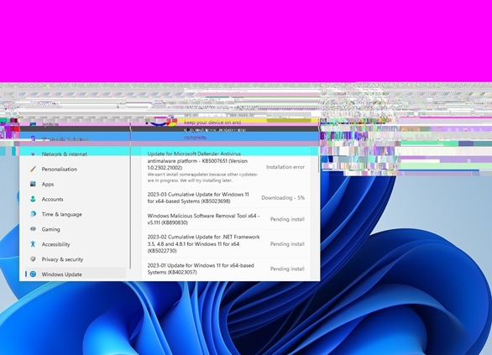
Task: Open the Time & language section
Action: coord(62,214)
